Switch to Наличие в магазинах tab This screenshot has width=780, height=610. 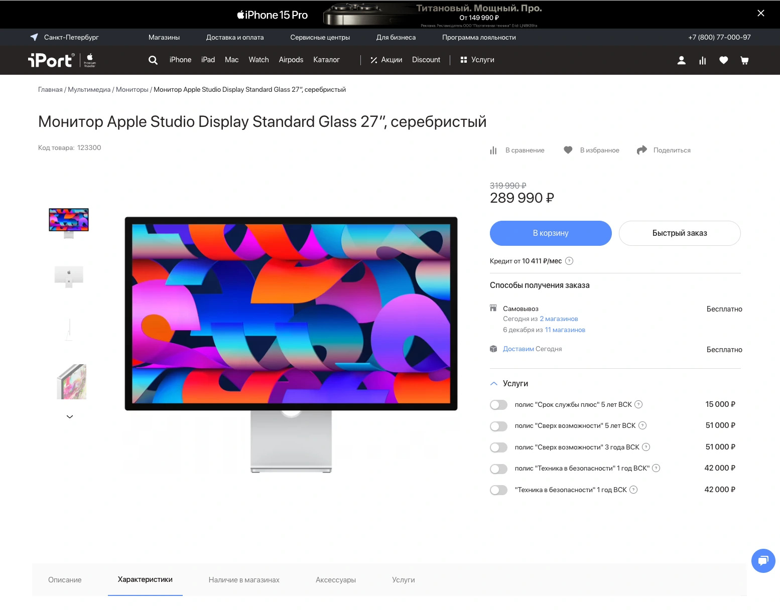click(x=244, y=580)
